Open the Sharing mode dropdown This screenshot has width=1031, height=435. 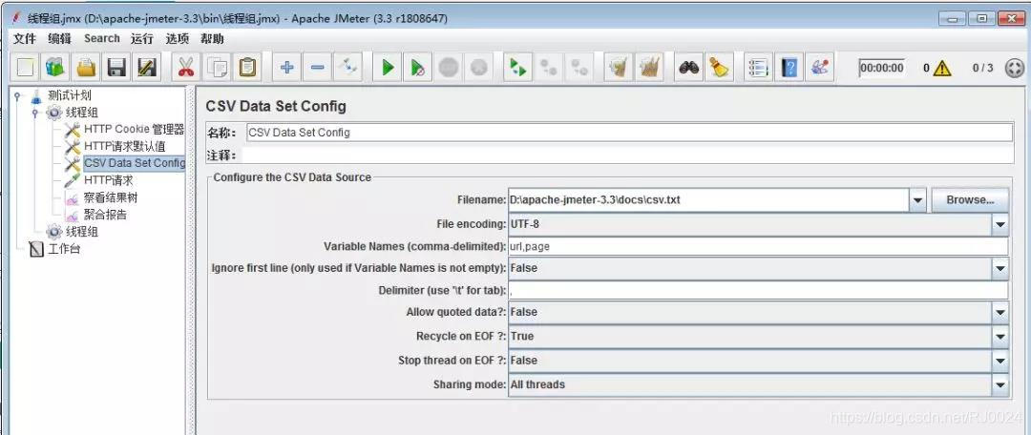pos(1000,385)
